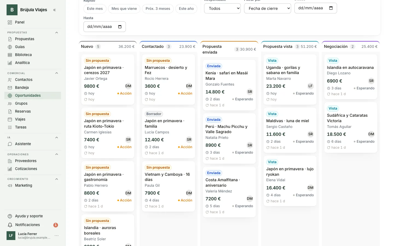Open the Oportunidades menu item
The image size is (394, 246).
pyautogui.click(x=33, y=96)
